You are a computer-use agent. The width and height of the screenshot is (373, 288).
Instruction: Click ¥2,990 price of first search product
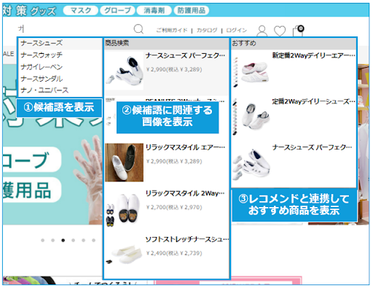coord(174,69)
